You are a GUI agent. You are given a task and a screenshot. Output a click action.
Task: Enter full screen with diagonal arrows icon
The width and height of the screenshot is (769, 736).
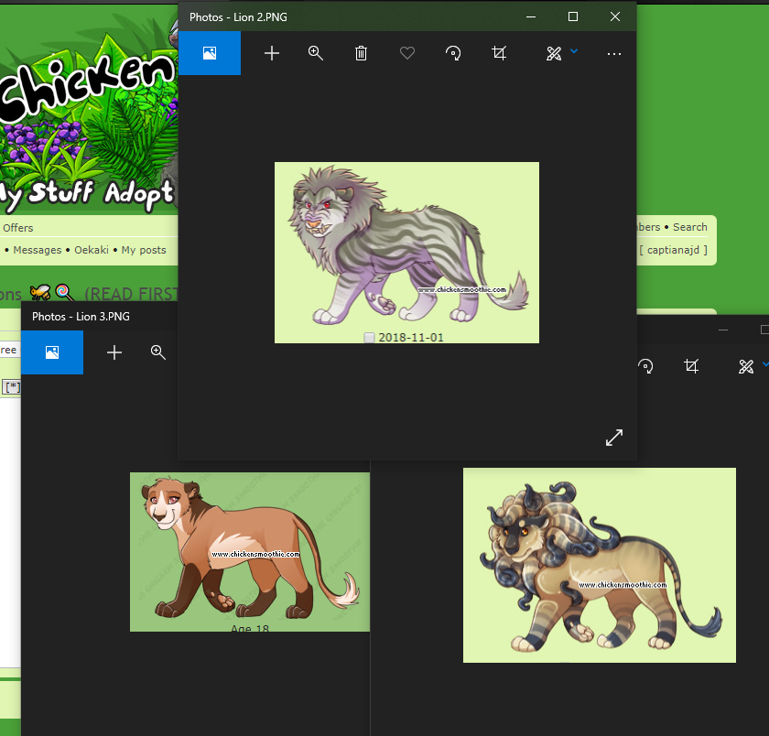click(614, 438)
